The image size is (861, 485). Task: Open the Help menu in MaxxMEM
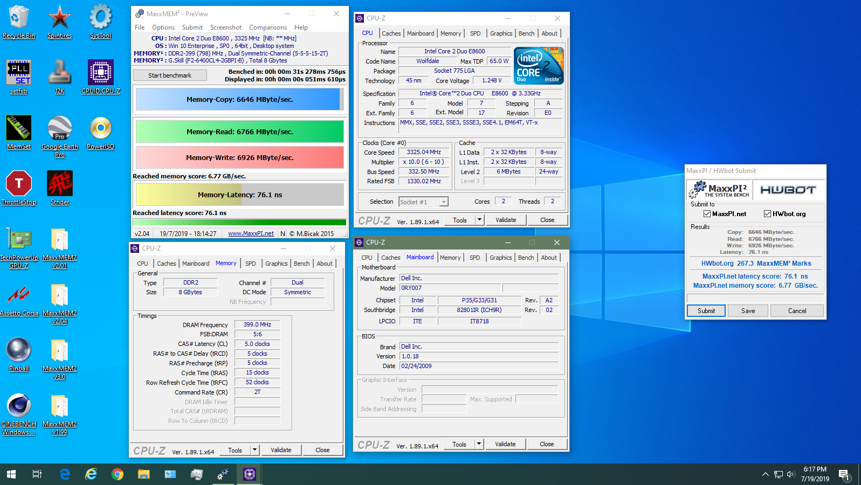(301, 27)
